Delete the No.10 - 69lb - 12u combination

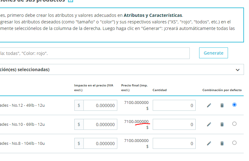[x=222, y=124]
